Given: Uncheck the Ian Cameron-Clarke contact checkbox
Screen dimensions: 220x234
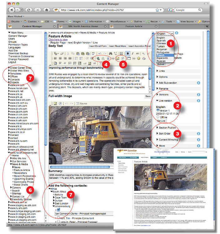Looking at the screenshot, I should coord(59,210).
